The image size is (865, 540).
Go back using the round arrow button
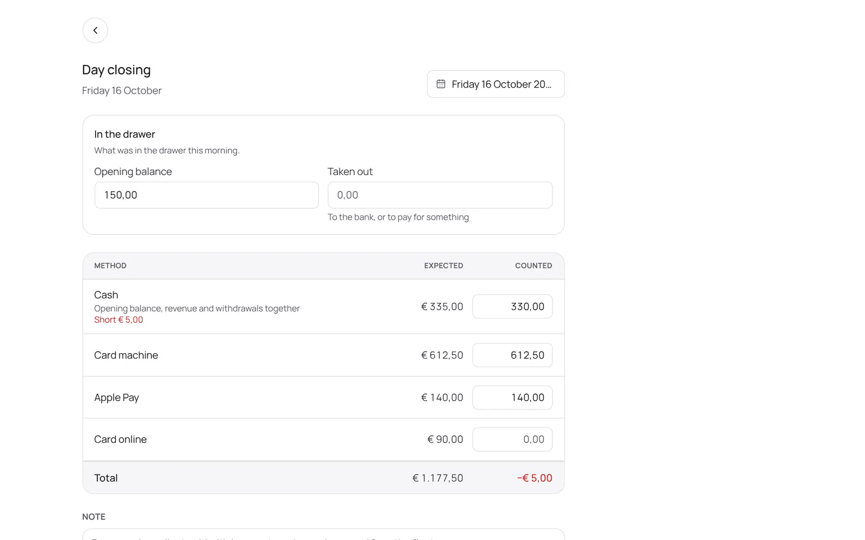click(95, 30)
